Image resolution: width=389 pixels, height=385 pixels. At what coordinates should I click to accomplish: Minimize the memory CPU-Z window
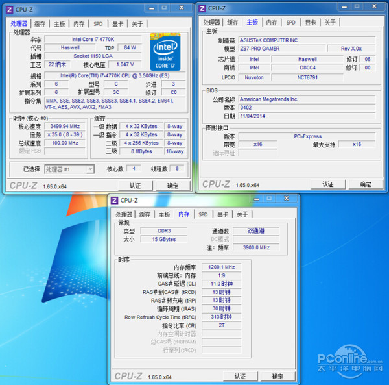pos(257,199)
